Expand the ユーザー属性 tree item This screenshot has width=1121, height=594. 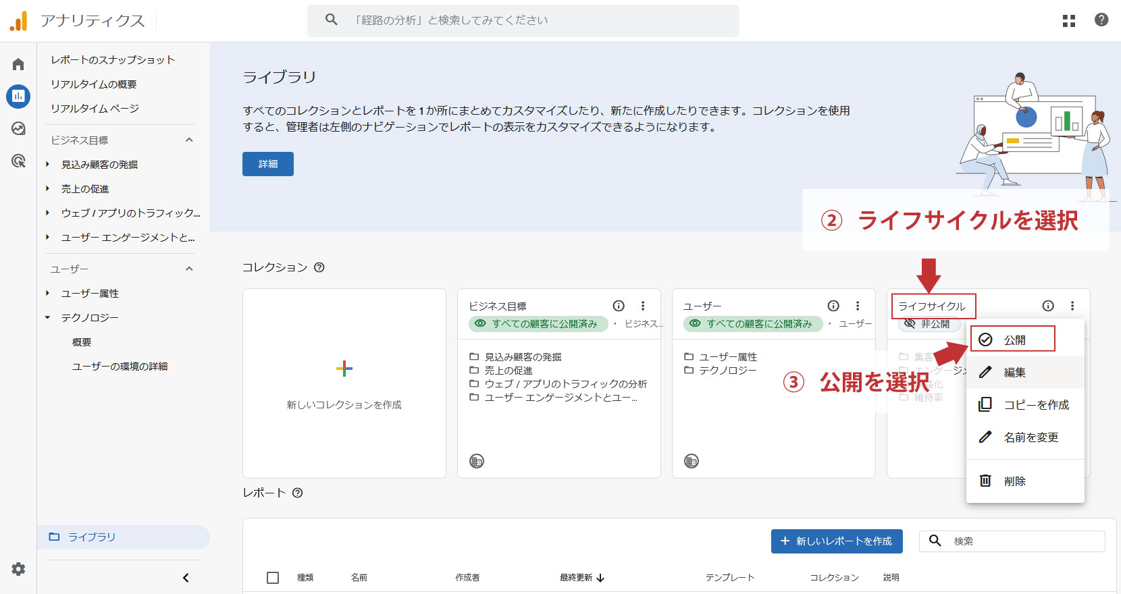(x=47, y=294)
